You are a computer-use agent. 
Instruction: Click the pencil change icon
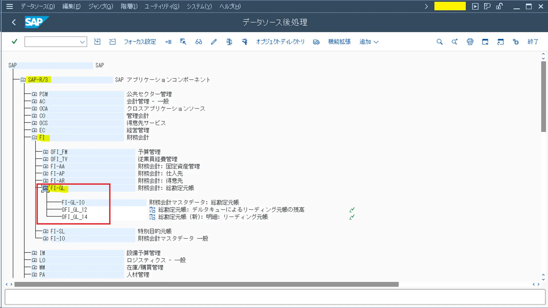pos(214,42)
